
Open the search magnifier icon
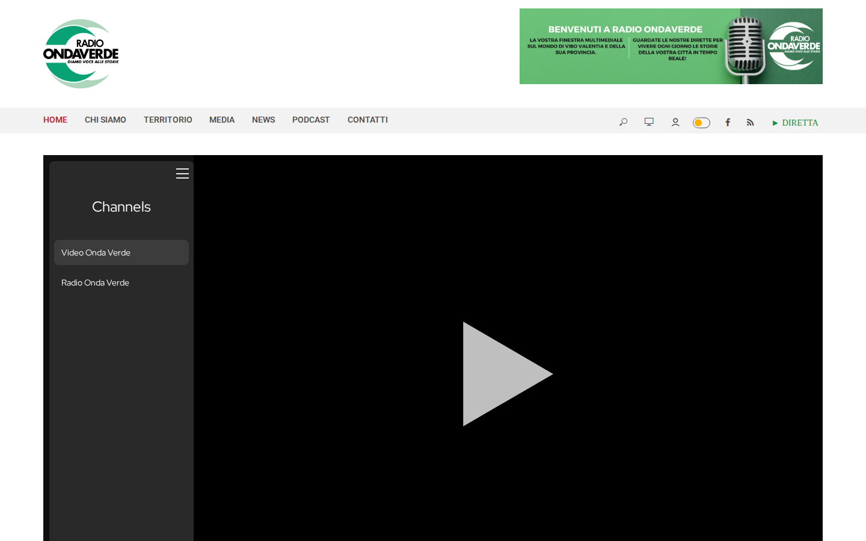(623, 122)
